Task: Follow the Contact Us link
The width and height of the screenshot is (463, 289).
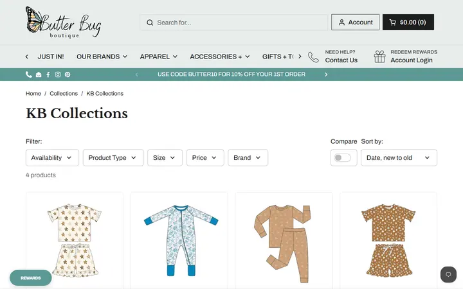Action: point(341,60)
